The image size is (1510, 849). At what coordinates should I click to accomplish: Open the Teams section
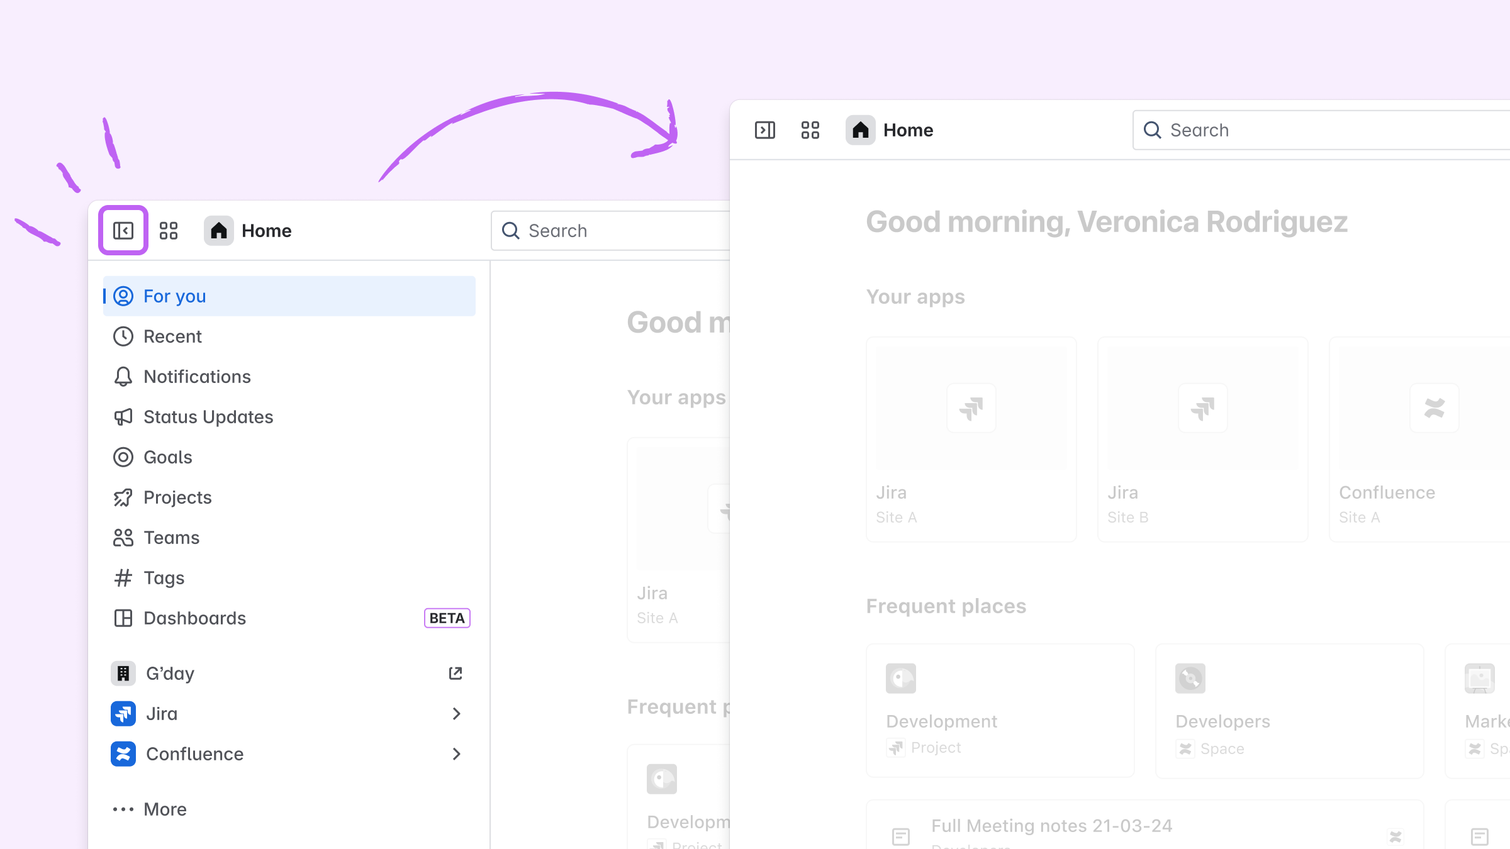(171, 538)
